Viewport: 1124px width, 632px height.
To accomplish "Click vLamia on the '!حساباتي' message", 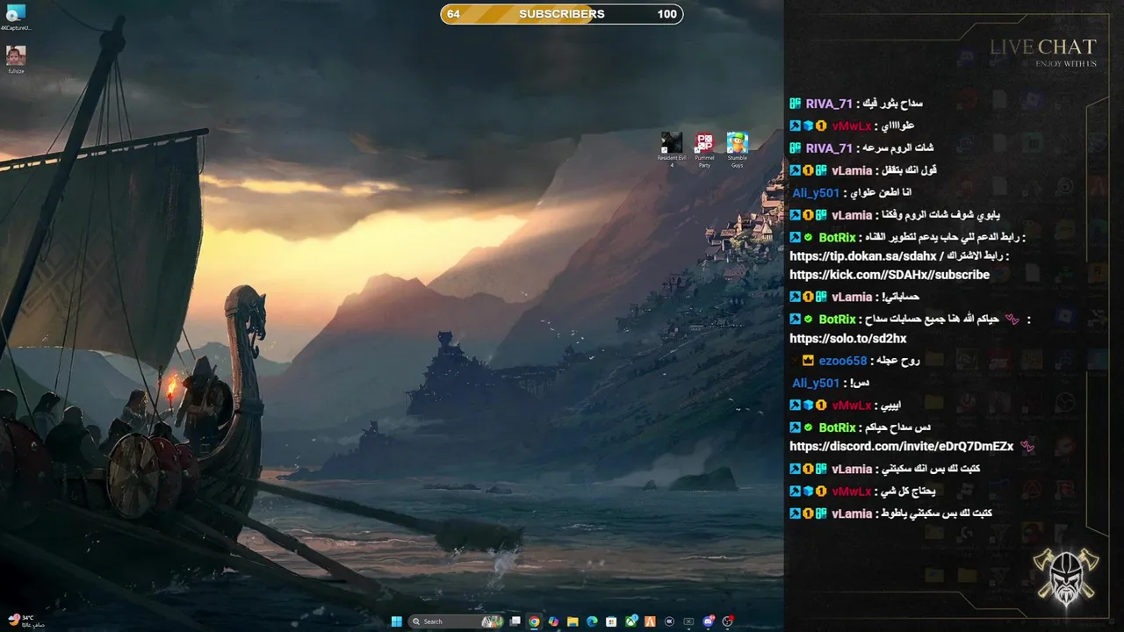I will coord(852,297).
